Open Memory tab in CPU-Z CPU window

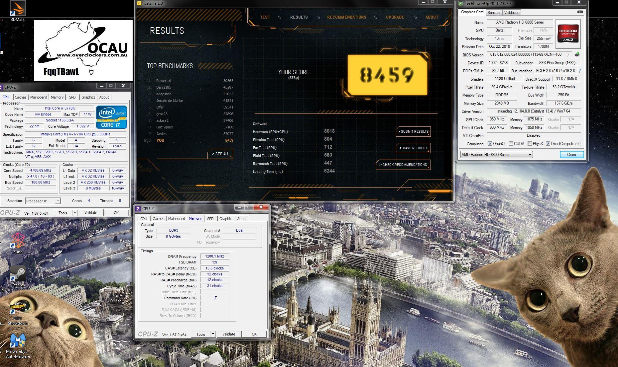coord(57,97)
